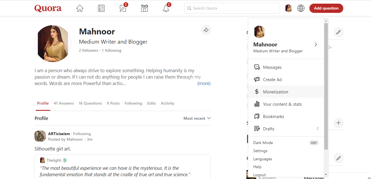
Task: Select Create Ad in the account menu
Action: pyautogui.click(x=286, y=79)
